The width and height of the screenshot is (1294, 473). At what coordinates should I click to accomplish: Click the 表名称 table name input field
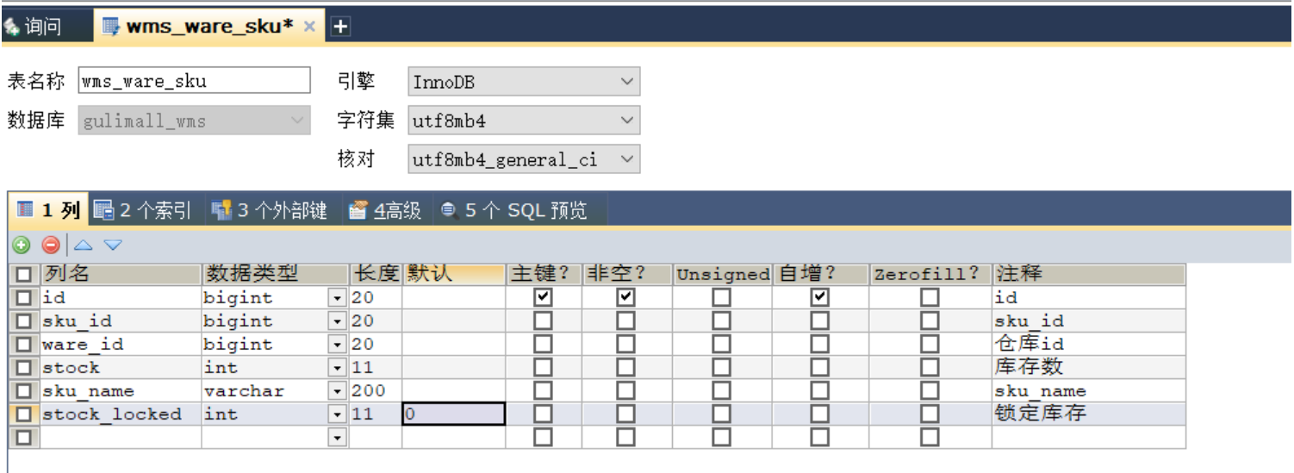click(194, 81)
